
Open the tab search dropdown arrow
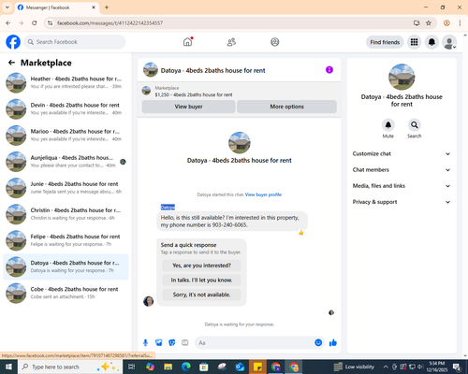[7, 7]
